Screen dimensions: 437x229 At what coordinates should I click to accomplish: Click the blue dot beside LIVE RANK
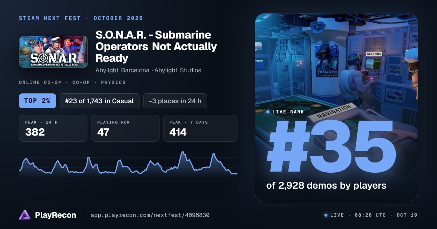[x=268, y=112]
